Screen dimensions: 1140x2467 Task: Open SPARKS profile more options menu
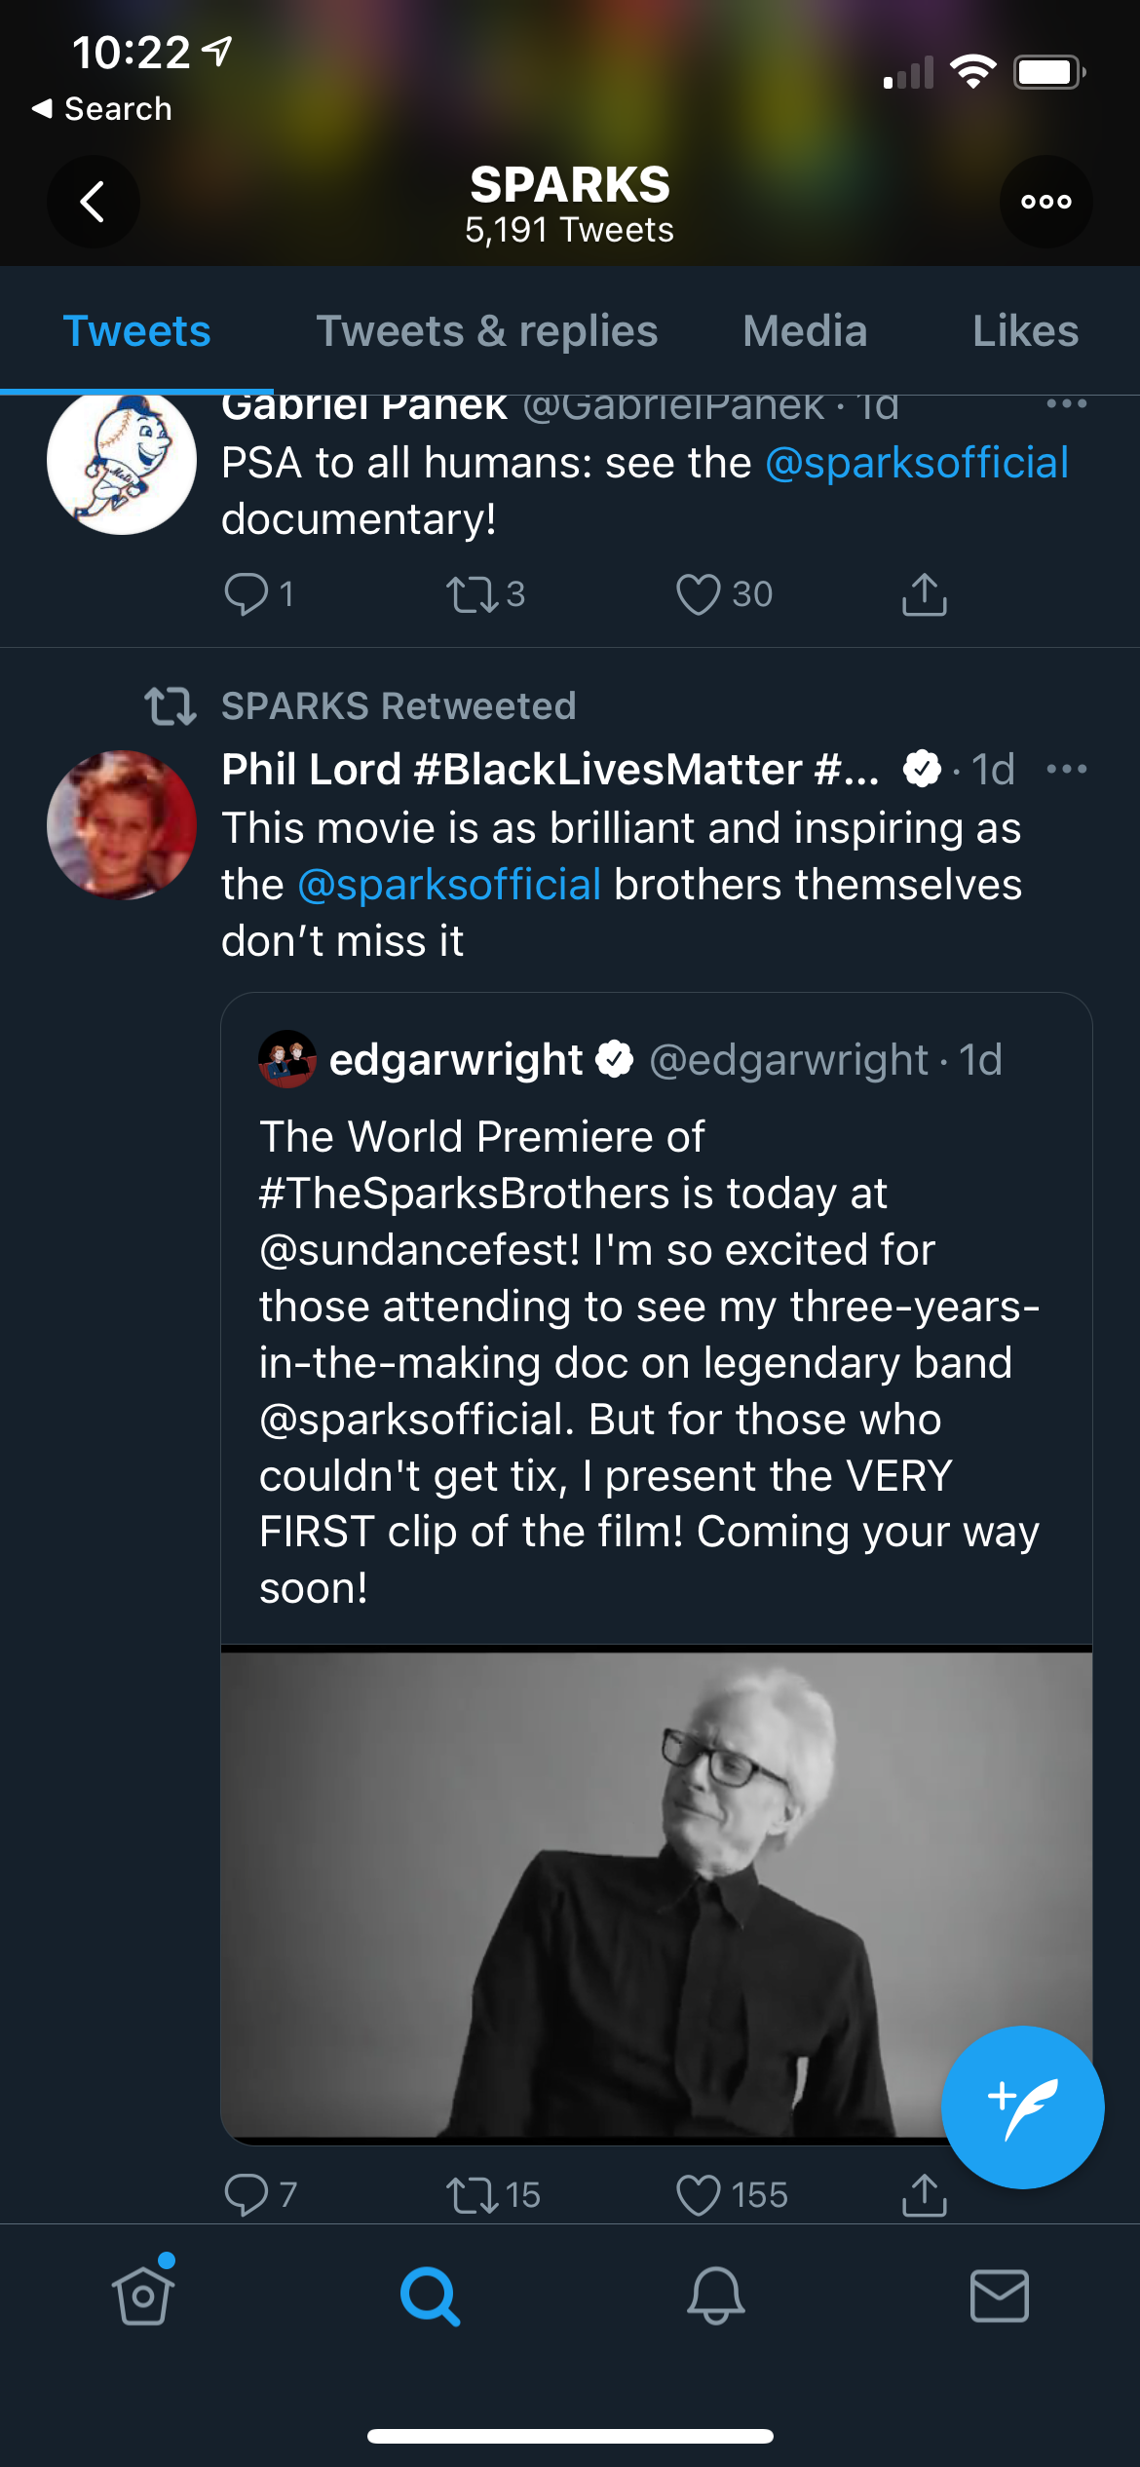click(x=1045, y=202)
